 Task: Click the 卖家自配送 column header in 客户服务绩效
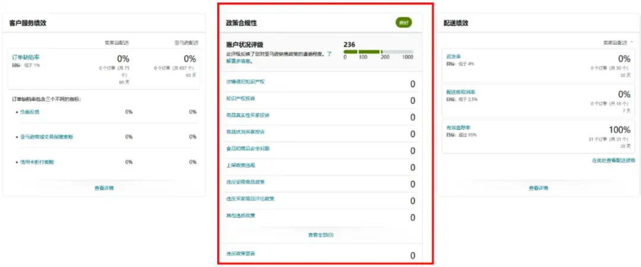pyautogui.click(x=117, y=43)
